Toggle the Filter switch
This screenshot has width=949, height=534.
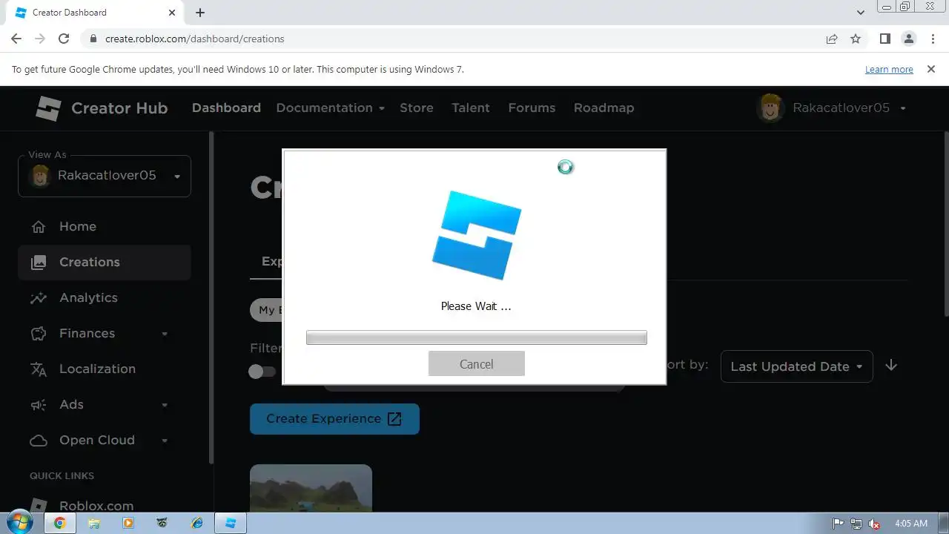coord(262,372)
